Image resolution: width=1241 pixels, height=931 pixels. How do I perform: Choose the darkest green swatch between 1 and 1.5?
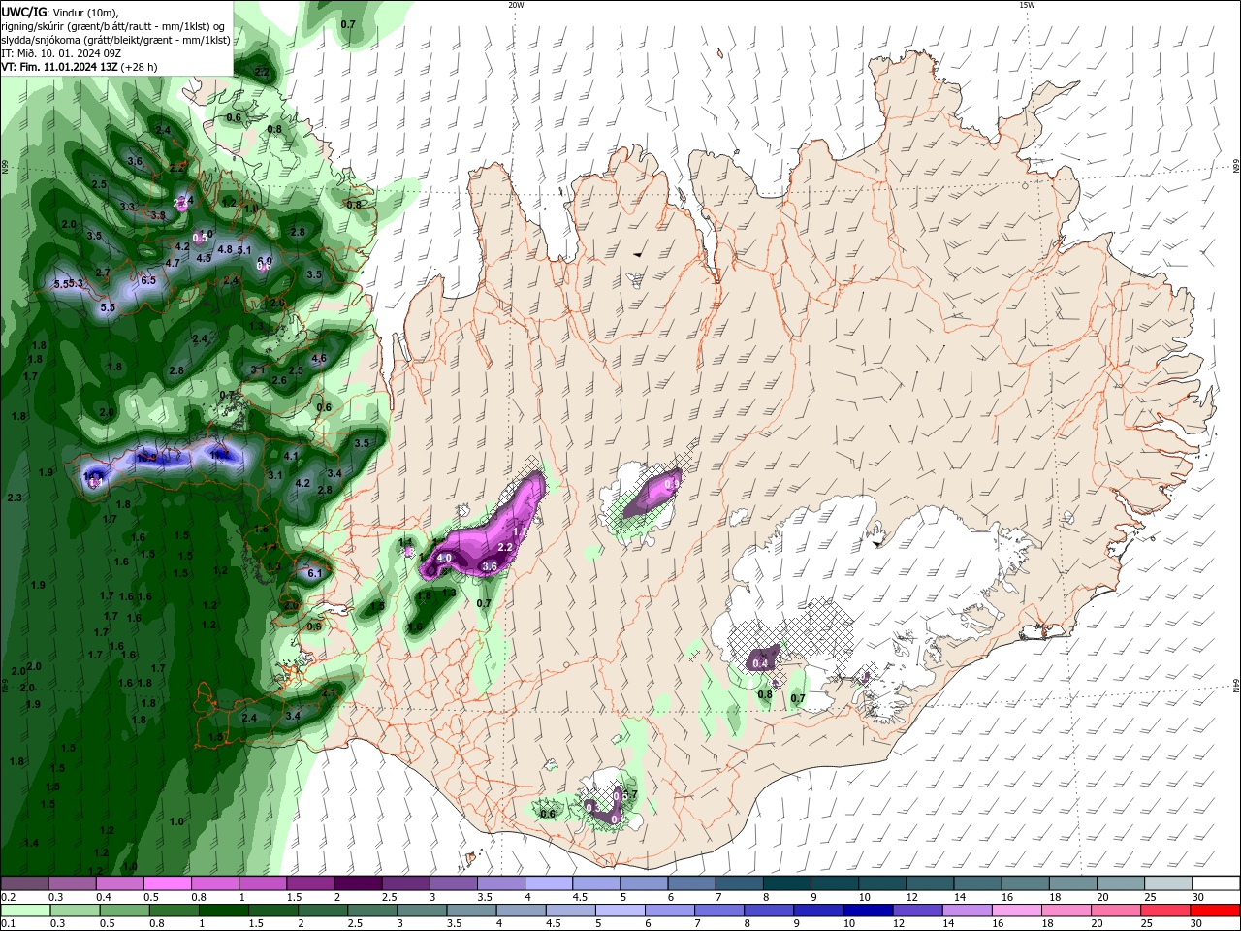(222, 911)
